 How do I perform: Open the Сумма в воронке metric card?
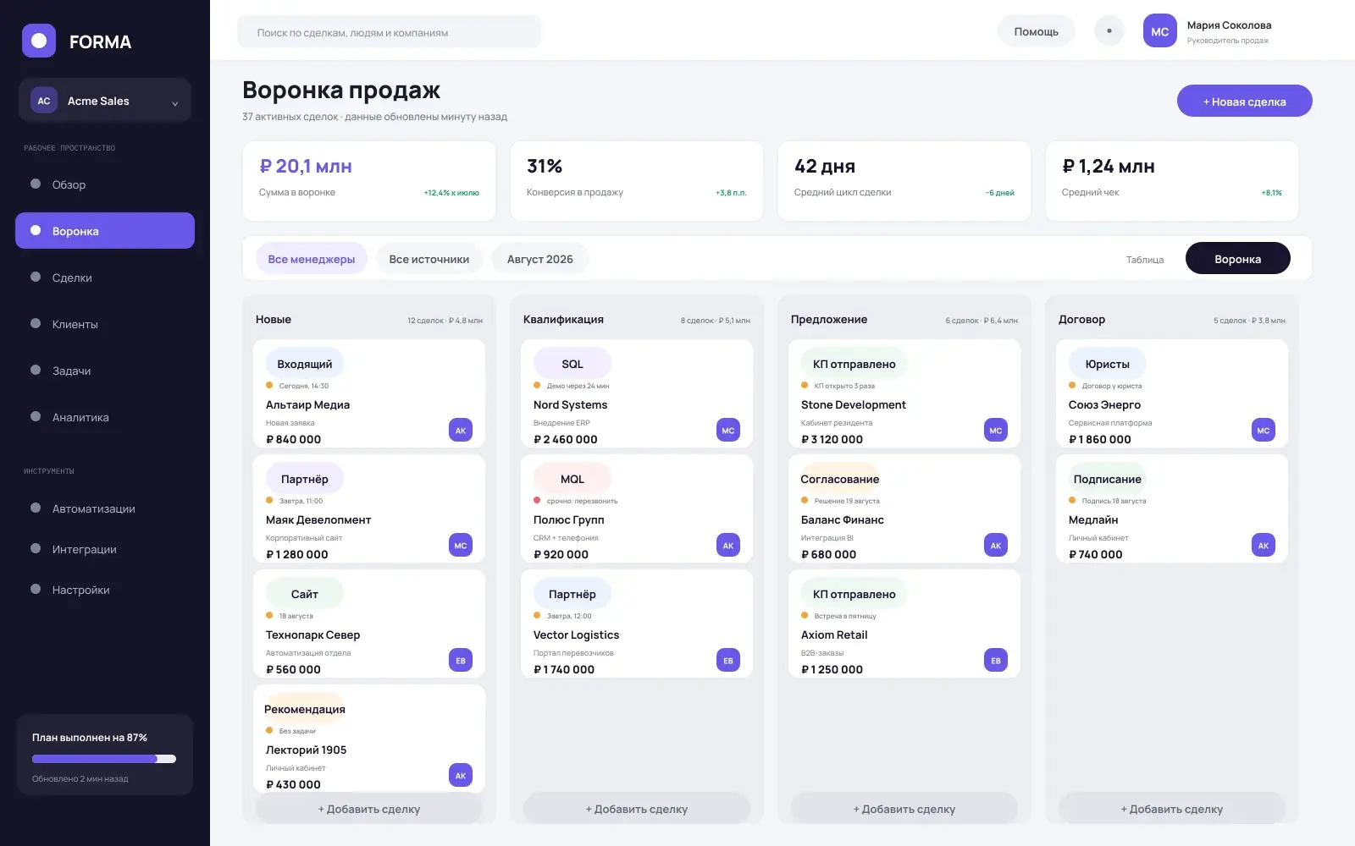point(369,181)
